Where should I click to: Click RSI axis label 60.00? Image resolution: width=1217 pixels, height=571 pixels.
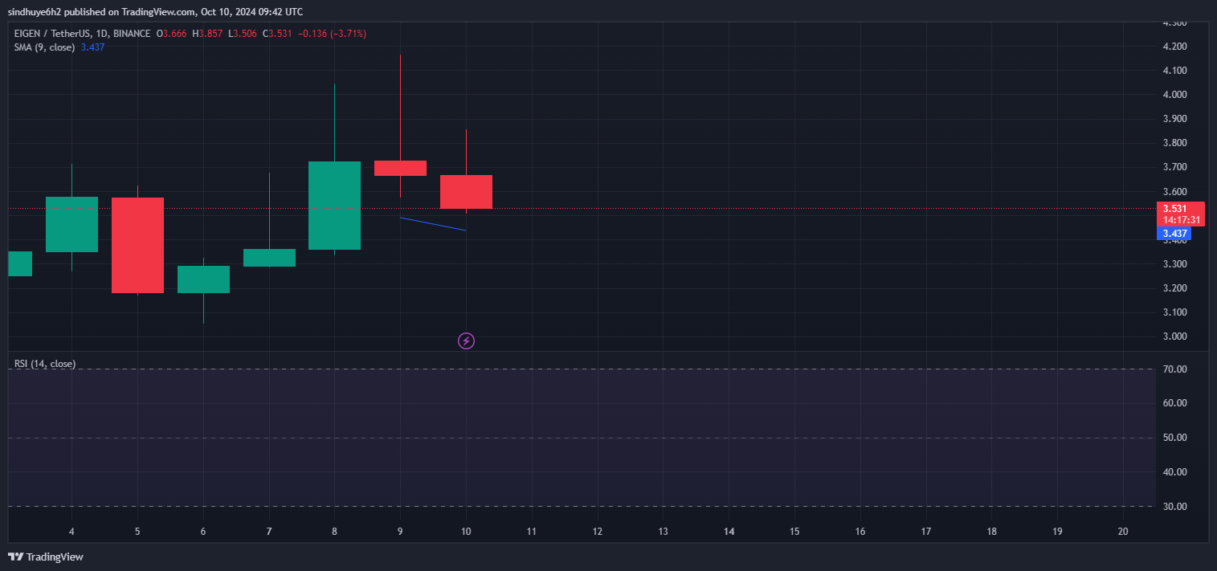coord(1174,403)
